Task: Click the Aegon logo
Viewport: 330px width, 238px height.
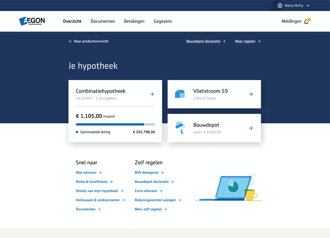Action: coord(32,21)
